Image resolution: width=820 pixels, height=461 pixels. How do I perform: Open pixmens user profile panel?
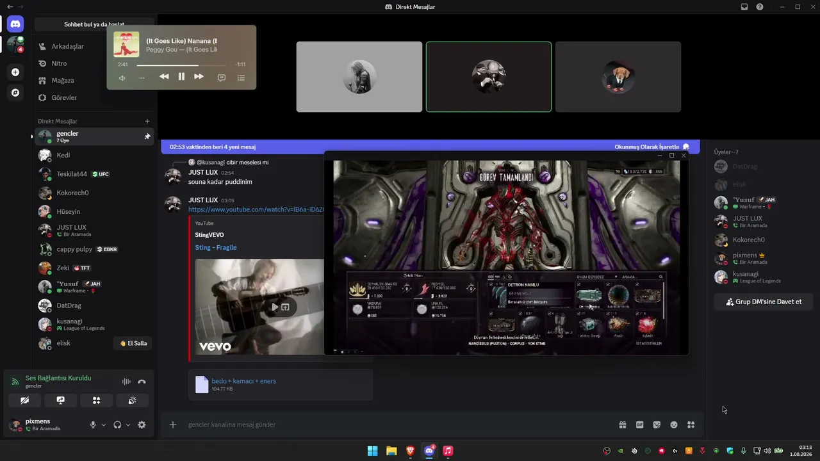click(x=45, y=425)
